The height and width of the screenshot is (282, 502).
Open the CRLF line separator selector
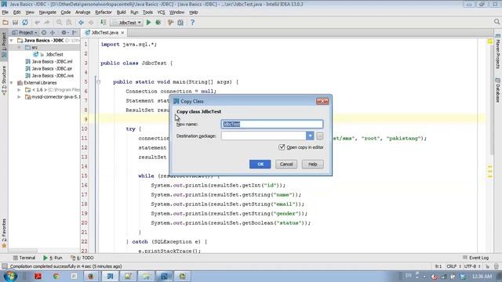pyautogui.click(x=453, y=266)
